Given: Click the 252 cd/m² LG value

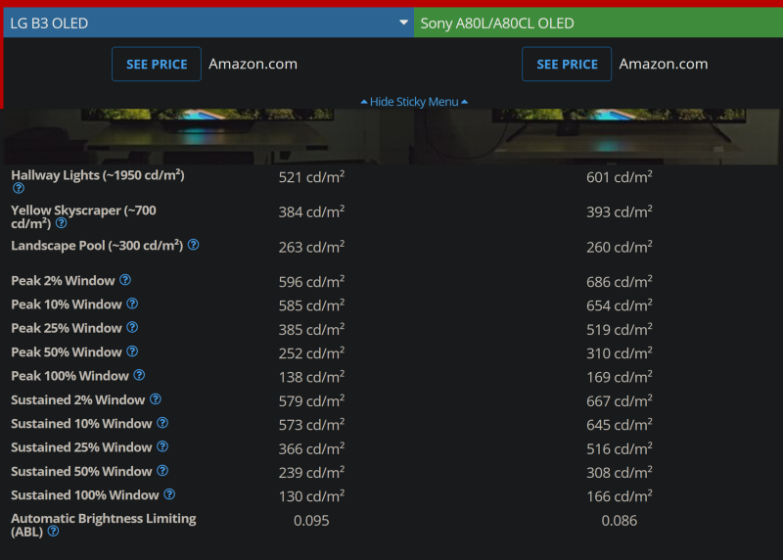Looking at the screenshot, I should tap(311, 353).
